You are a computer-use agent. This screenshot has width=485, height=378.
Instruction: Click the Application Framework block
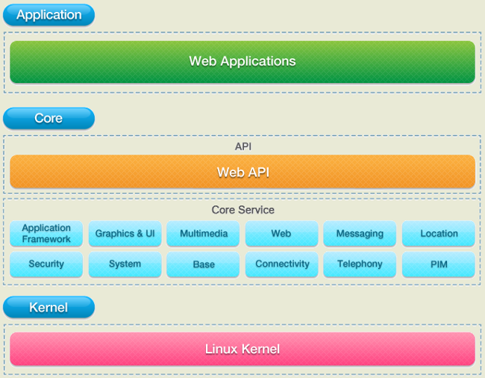[46, 233]
